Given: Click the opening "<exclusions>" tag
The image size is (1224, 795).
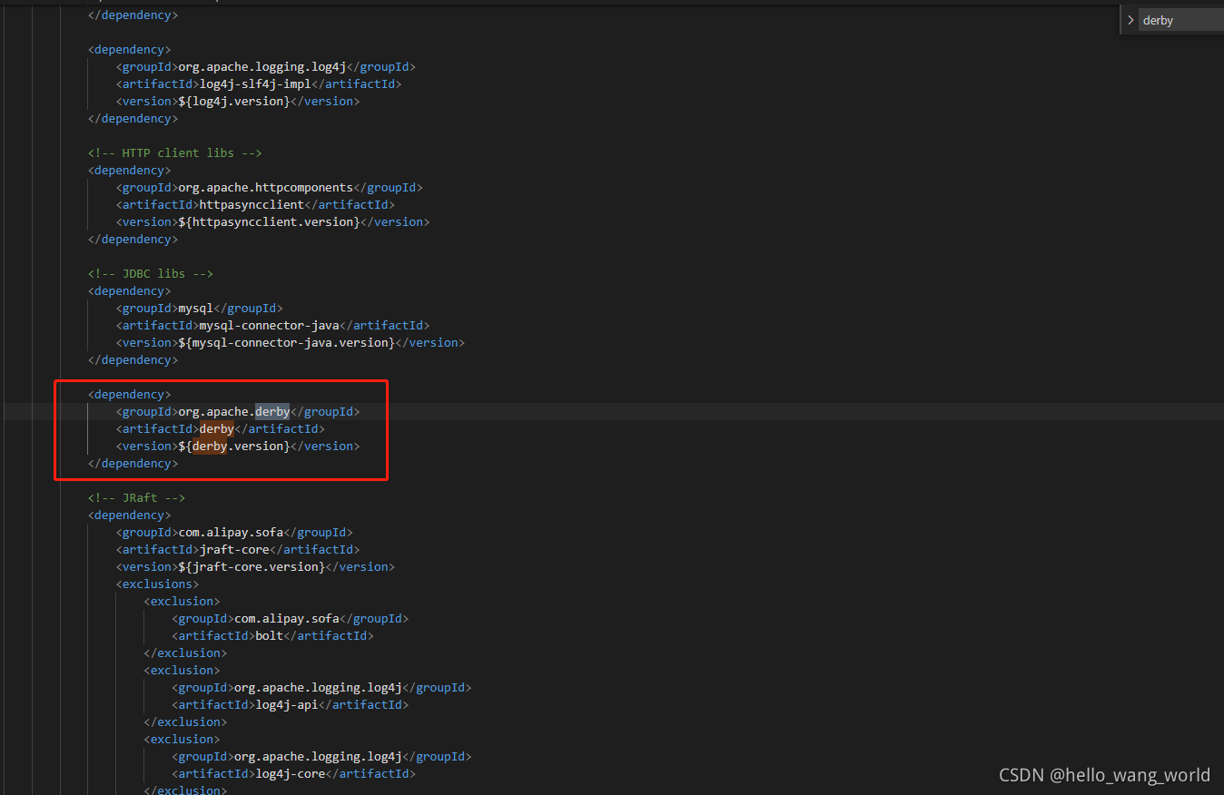Looking at the screenshot, I should pyautogui.click(x=157, y=584).
